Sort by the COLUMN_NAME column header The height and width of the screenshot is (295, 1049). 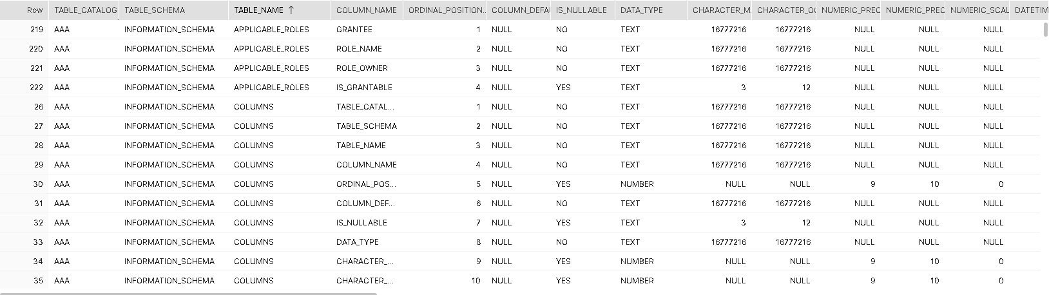click(x=367, y=10)
